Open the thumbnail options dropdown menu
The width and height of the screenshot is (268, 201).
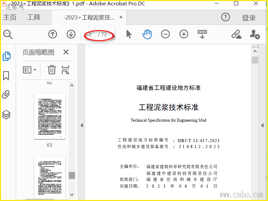(29, 70)
